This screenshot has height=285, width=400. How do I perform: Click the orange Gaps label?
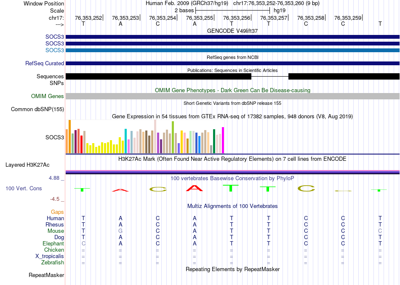(x=57, y=212)
